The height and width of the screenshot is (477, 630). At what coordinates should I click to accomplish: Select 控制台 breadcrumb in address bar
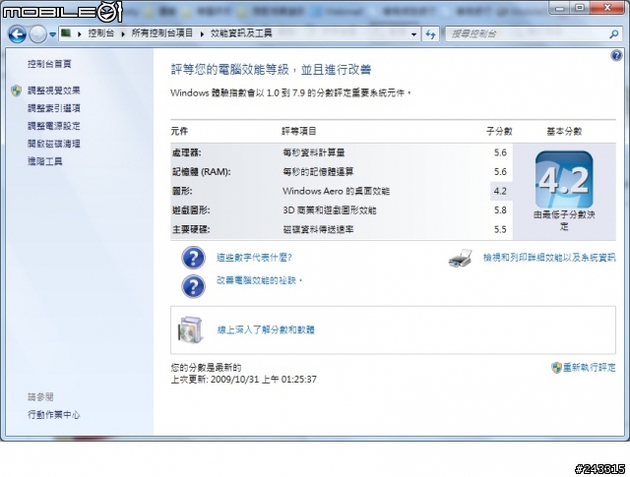(x=100, y=33)
